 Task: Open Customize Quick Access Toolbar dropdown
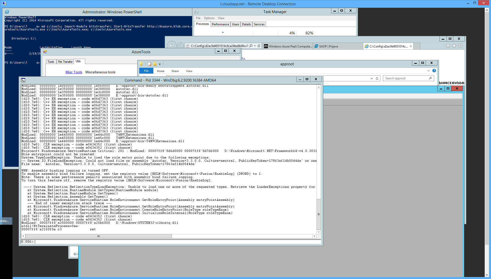tap(160, 64)
